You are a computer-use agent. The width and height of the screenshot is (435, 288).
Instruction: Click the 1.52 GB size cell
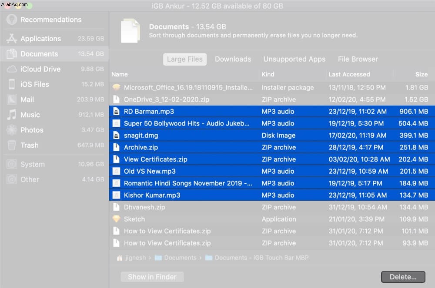point(416,99)
